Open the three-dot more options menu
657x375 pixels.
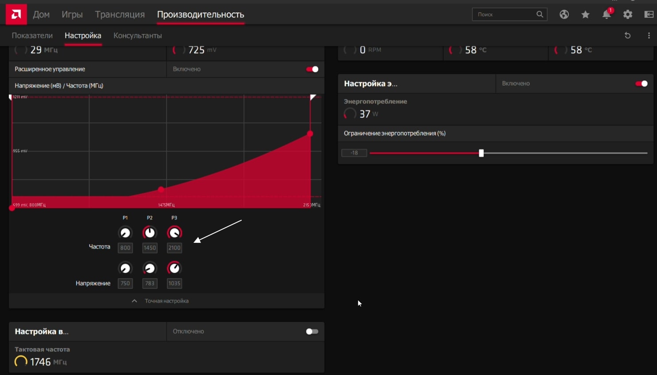pos(649,35)
